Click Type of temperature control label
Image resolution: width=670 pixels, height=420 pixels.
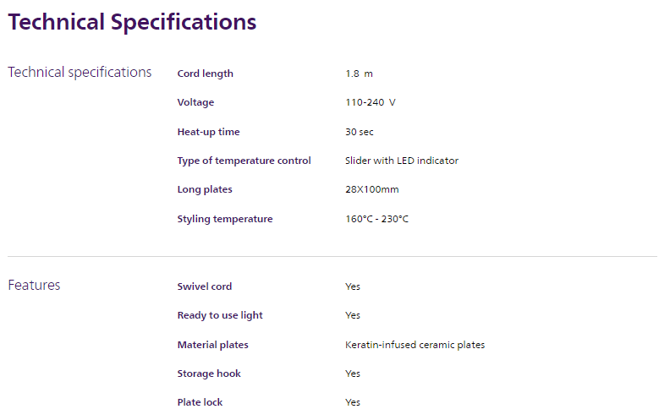click(244, 161)
